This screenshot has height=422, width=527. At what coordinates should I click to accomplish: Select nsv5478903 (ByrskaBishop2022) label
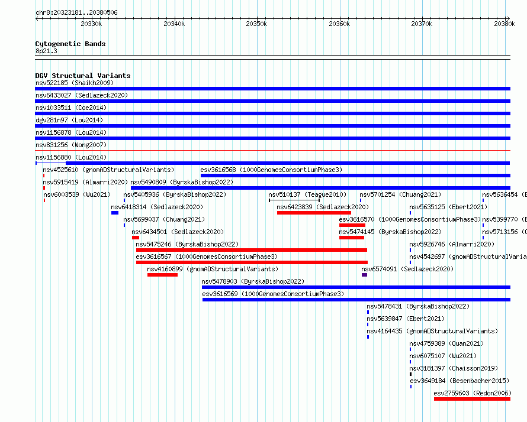tap(253, 281)
